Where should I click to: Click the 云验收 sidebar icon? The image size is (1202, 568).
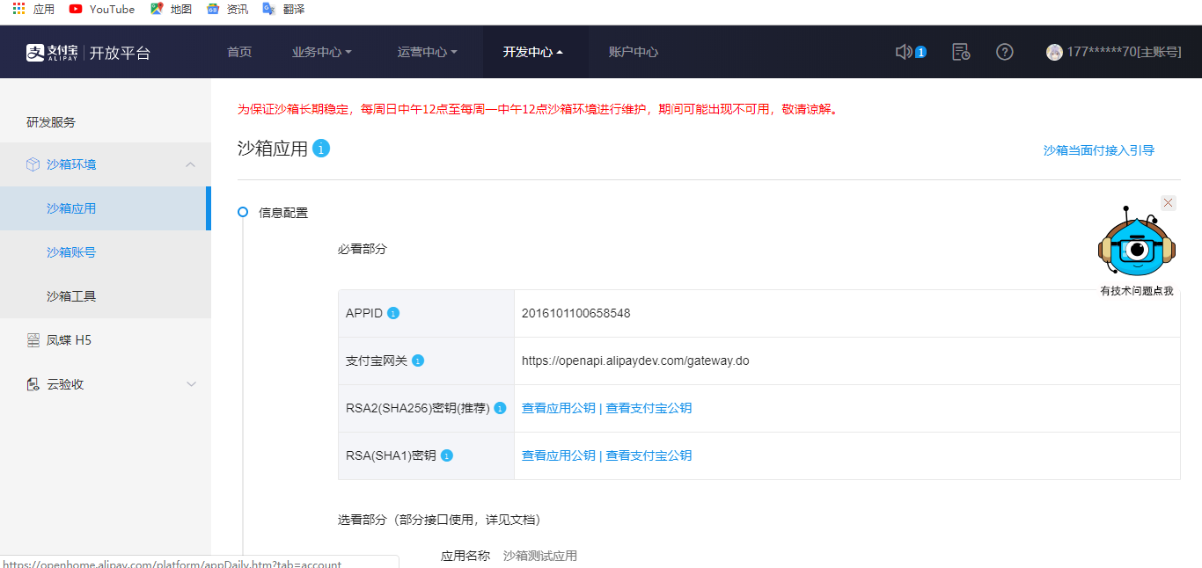(x=33, y=384)
